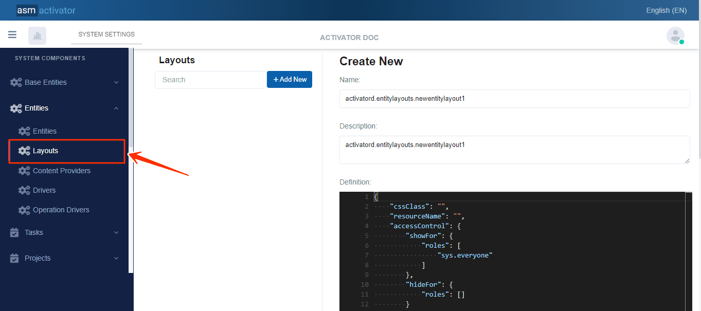The width and height of the screenshot is (701, 311).
Task: Focus the Name input field
Action: pyautogui.click(x=514, y=99)
